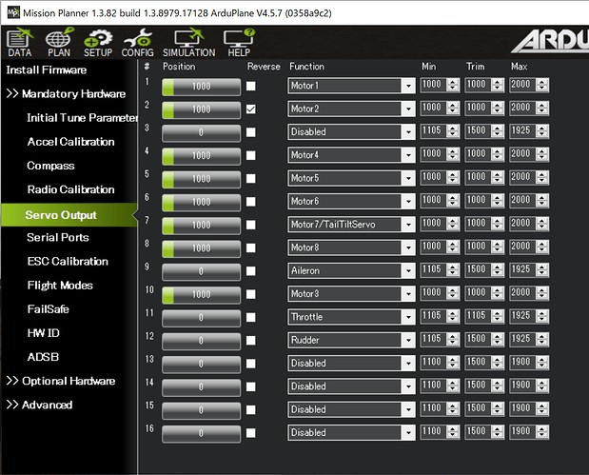Screen dimensions: 589x475
Task: Open Flight Modes page
Action: (x=60, y=286)
